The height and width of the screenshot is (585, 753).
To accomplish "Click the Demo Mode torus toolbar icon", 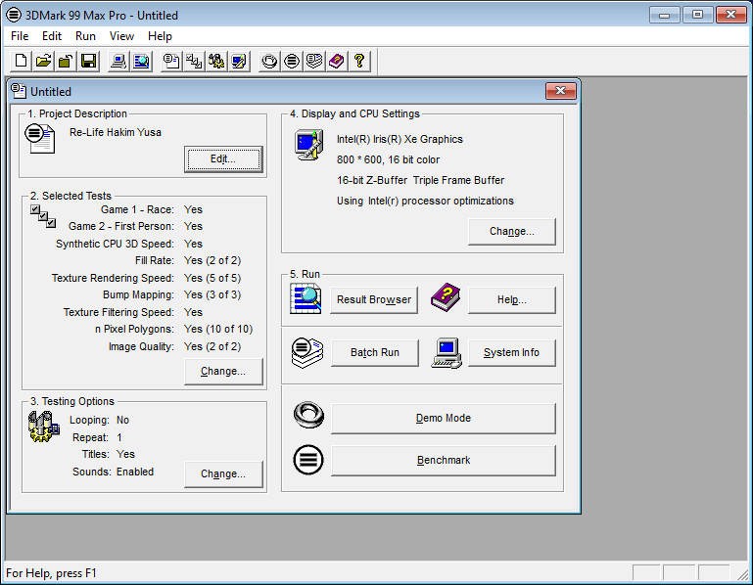I will point(269,61).
